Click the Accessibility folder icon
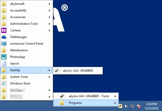Image resolution: width=162 pixels, height=111 pixels. tap(4, 10)
